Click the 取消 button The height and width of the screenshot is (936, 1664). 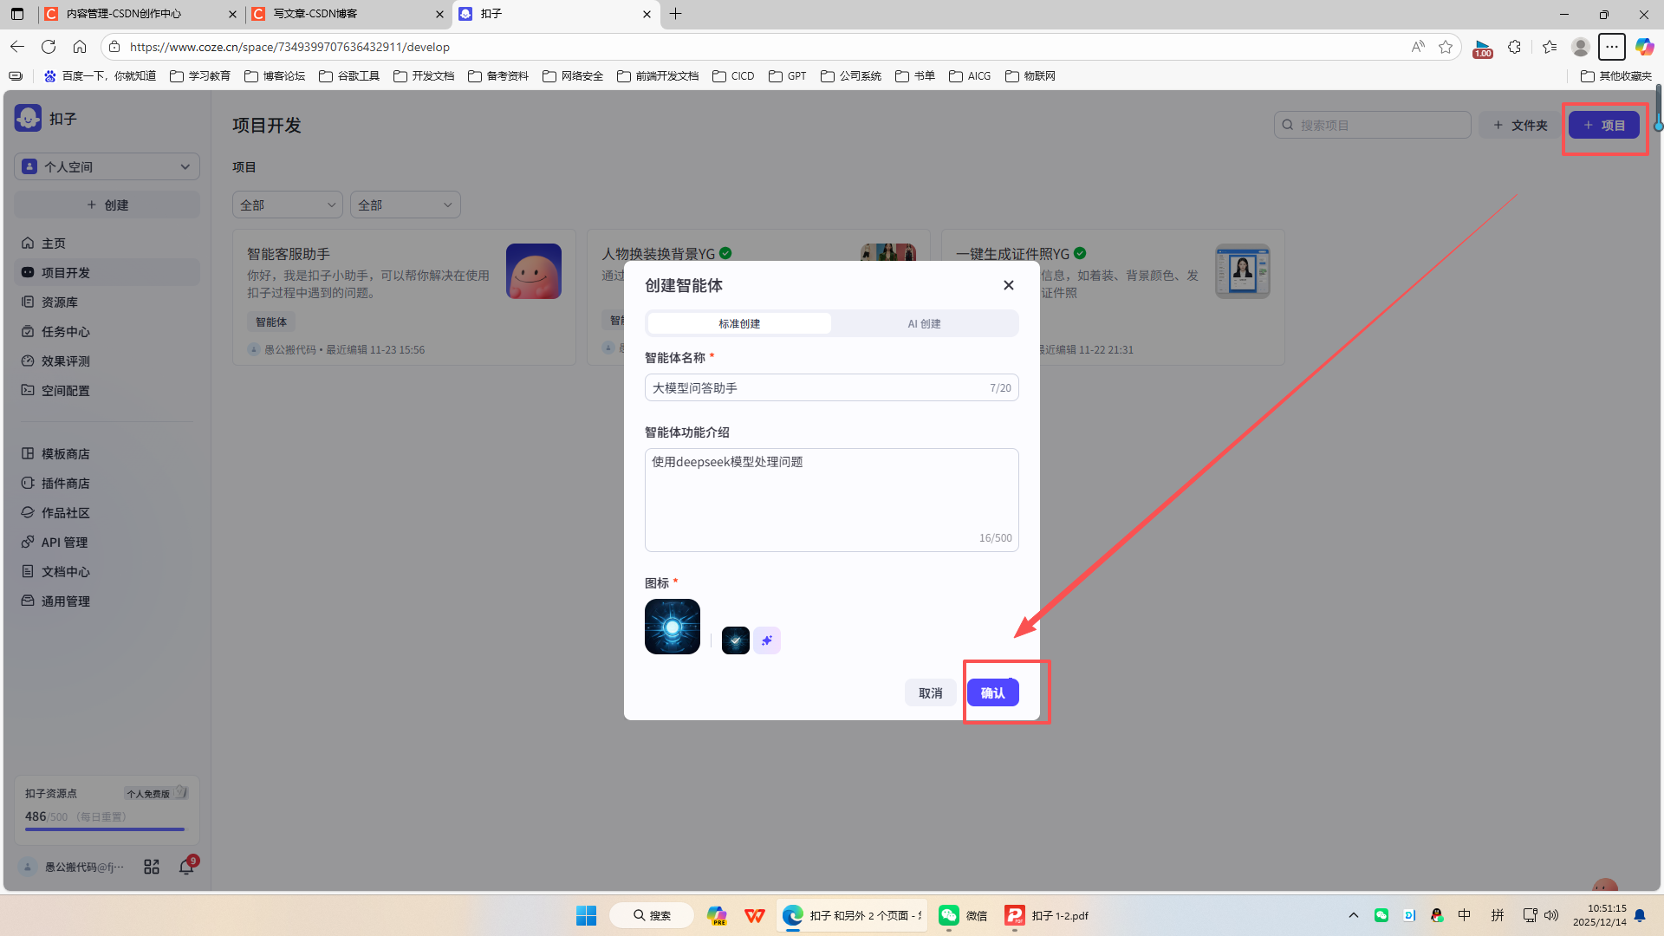[x=930, y=692]
